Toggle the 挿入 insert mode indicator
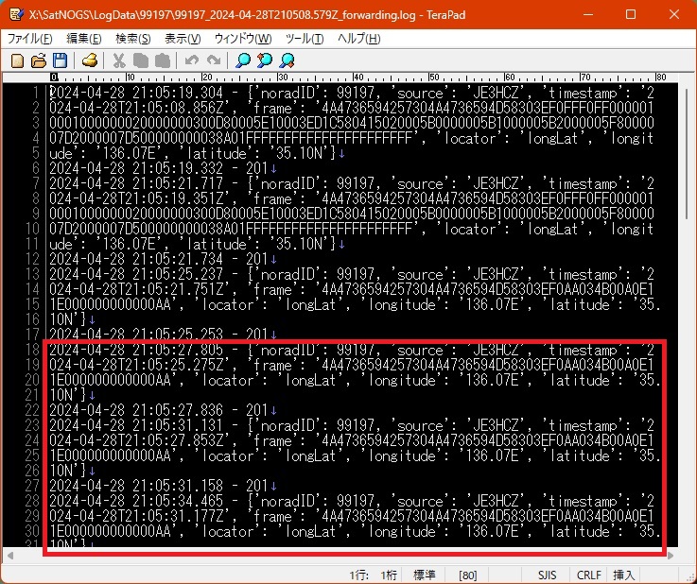 pos(625,574)
